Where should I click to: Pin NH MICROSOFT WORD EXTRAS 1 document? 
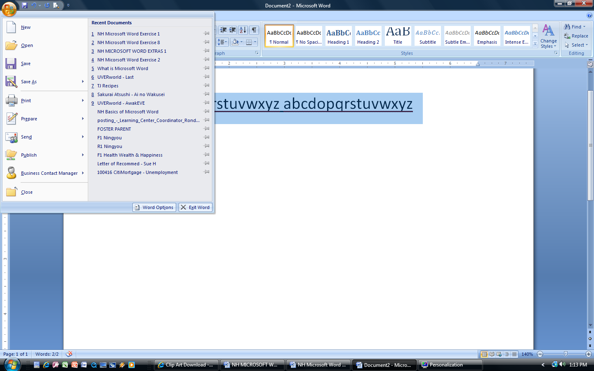[207, 51]
